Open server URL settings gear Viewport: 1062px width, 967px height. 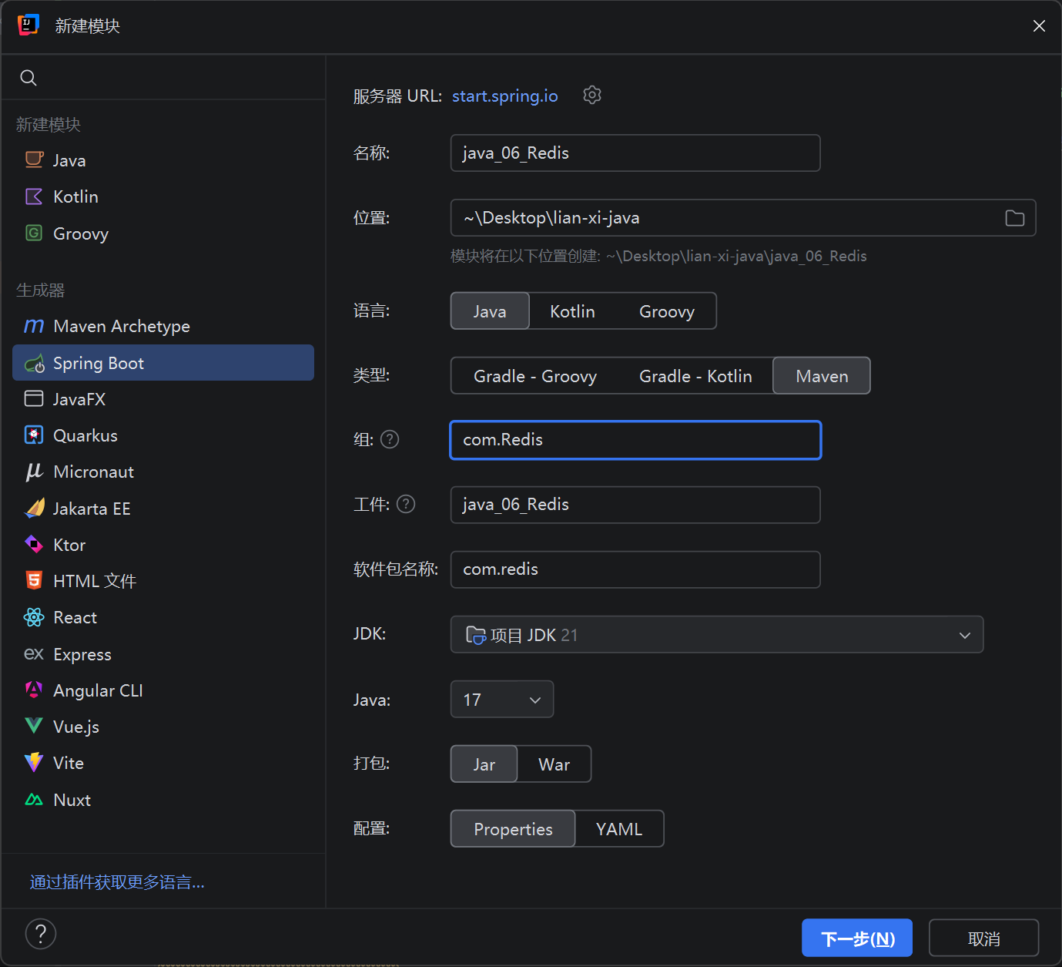point(591,95)
